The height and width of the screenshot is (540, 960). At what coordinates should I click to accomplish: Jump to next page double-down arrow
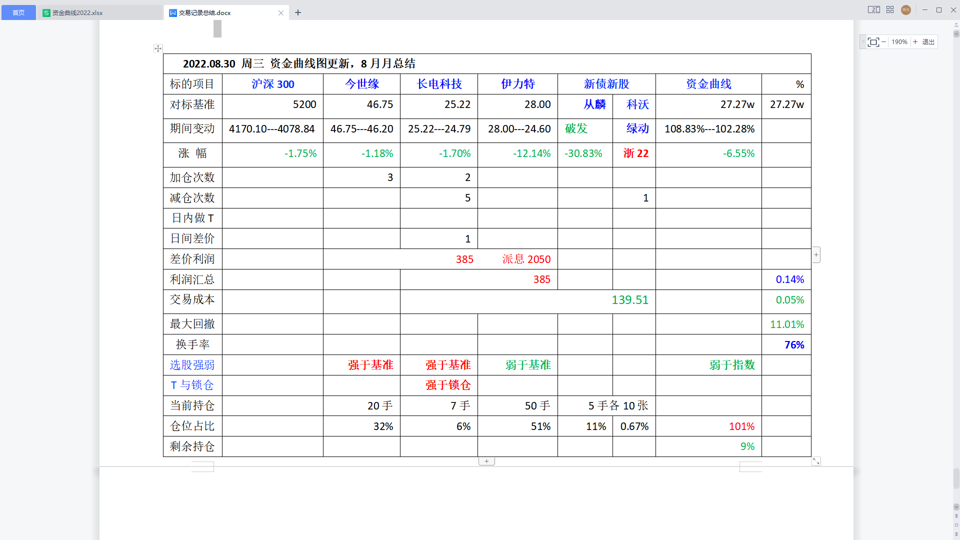point(956,534)
